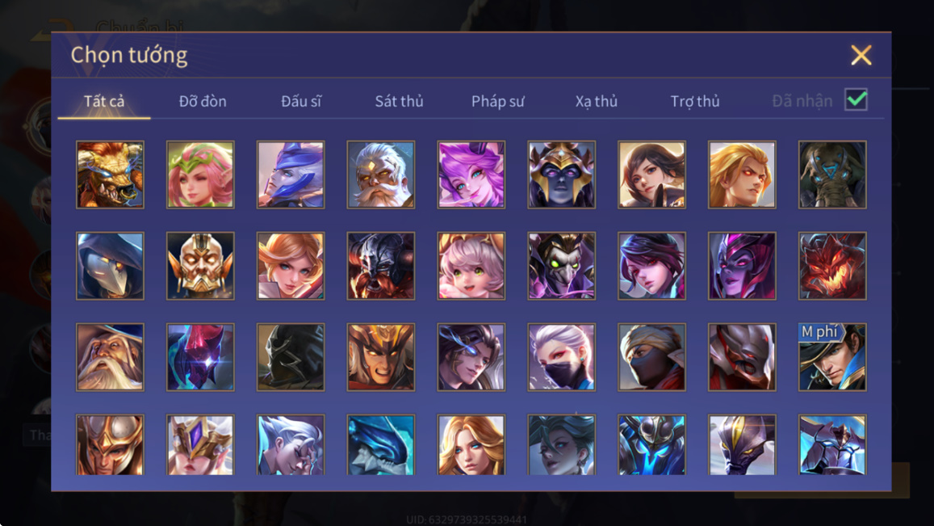Select the white-haired masked female ninja
Viewport: 934px width, 526px height.
coord(561,357)
